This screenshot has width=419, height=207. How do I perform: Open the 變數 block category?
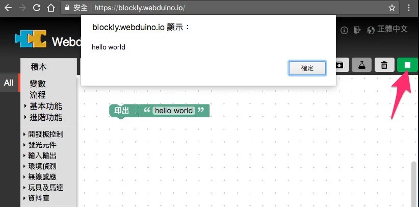(38, 84)
